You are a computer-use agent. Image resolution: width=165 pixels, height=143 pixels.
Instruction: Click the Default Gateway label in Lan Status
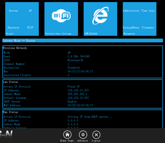coord(15,98)
